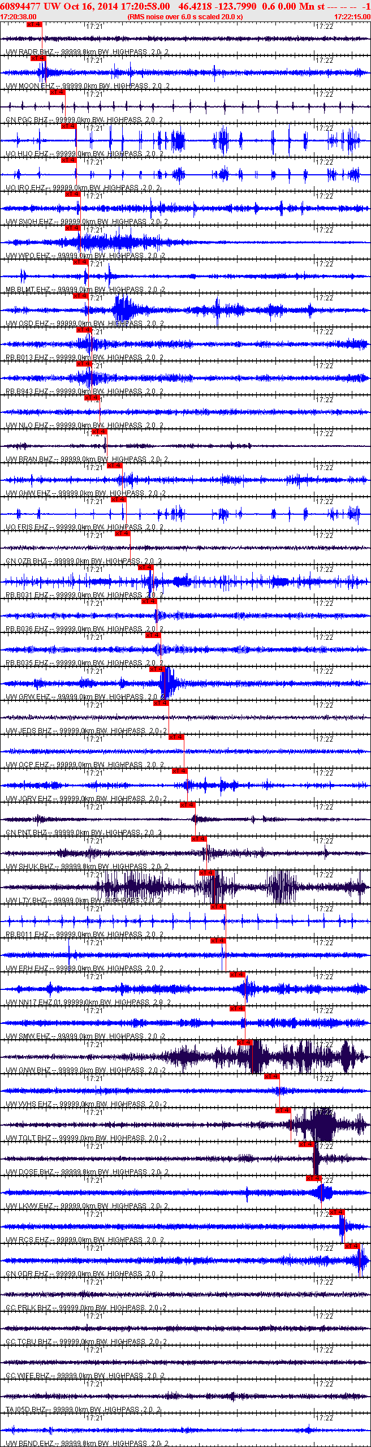Select the pick flag on the UW GPW trace
371x1447 pixels.
(x=157, y=669)
